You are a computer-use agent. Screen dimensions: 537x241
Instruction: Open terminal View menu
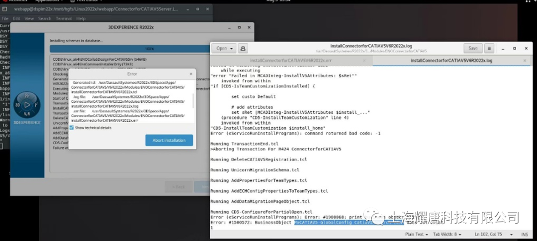29,18
